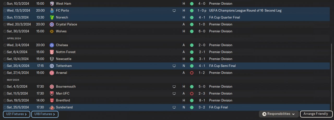Viewport: 334px width, 120px height.
Task: Click the 8 - 1 Brentford scoreline
Action: point(202,100)
